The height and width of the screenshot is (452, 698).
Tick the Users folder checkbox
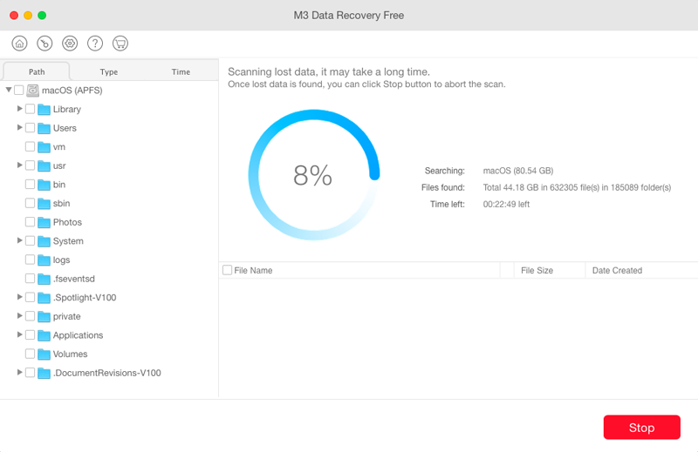click(30, 127)
